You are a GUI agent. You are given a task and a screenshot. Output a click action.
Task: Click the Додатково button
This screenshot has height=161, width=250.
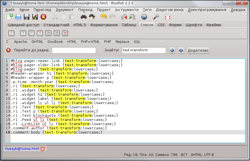coord(198,50)
